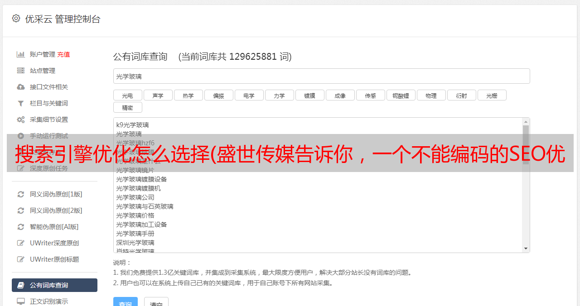The image size is (580, 306).
Task: Click the keyword search input containing 光学玻璃
Action: (x=321, y=76)
